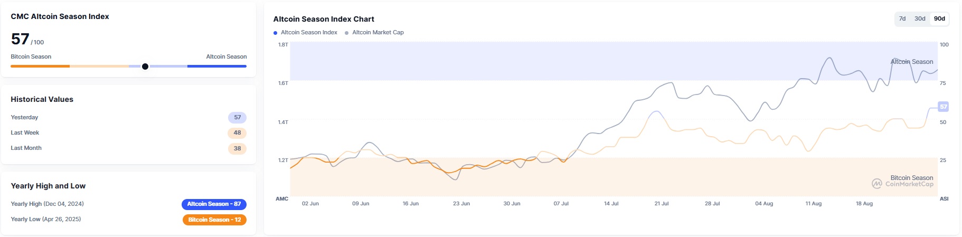Click the CoinMarketCap watermark logo icon
The width and height of the screenshot is (962, 237).
click(x=876, y=184)
